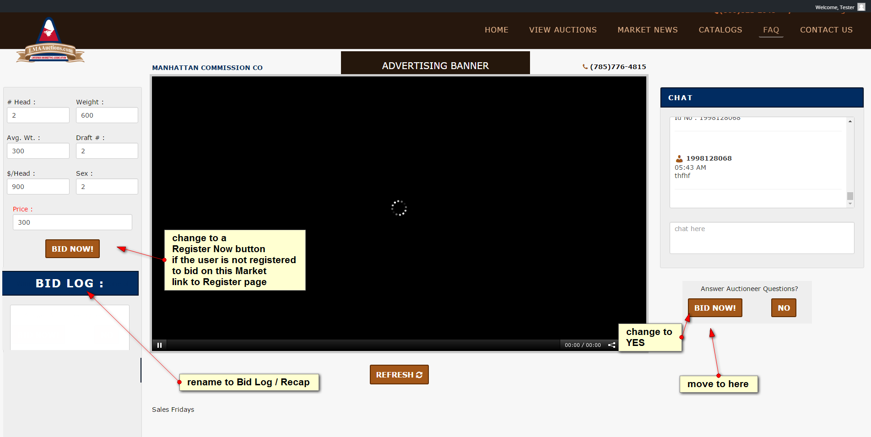The width and height of the screenshot is (871, 437).
Task: Open the HOME menu item
Action: [497, 30]
